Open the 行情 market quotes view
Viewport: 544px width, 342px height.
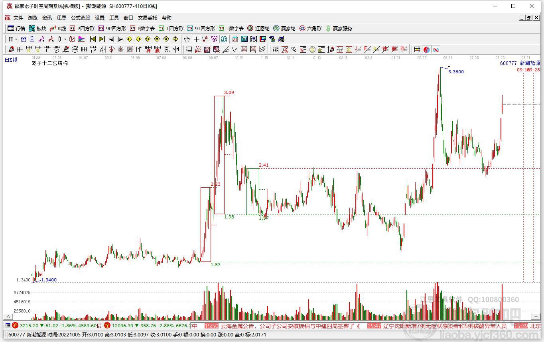16,28
